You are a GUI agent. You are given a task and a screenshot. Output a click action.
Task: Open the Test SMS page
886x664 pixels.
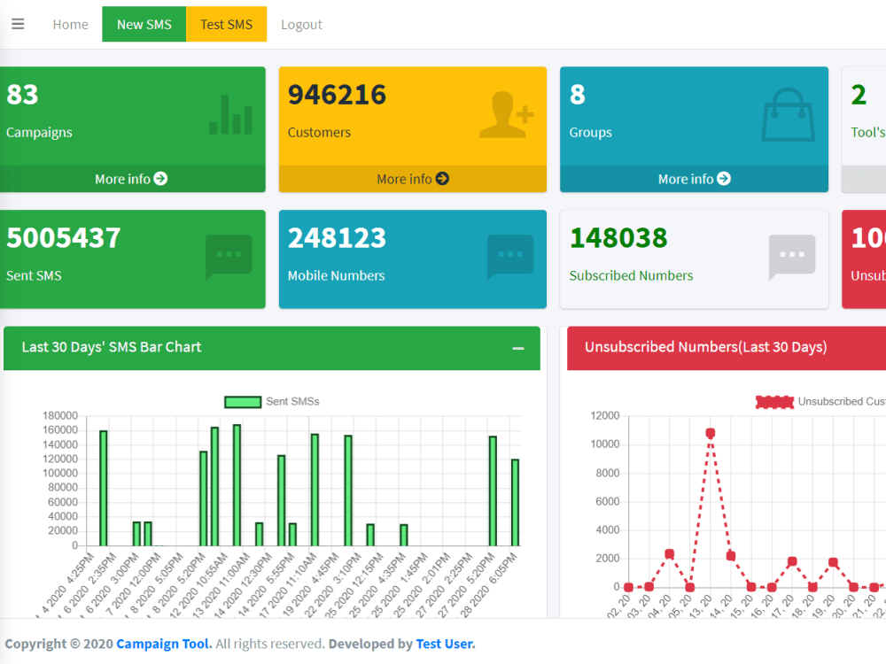pyautogui.click(x=226, y=24)
